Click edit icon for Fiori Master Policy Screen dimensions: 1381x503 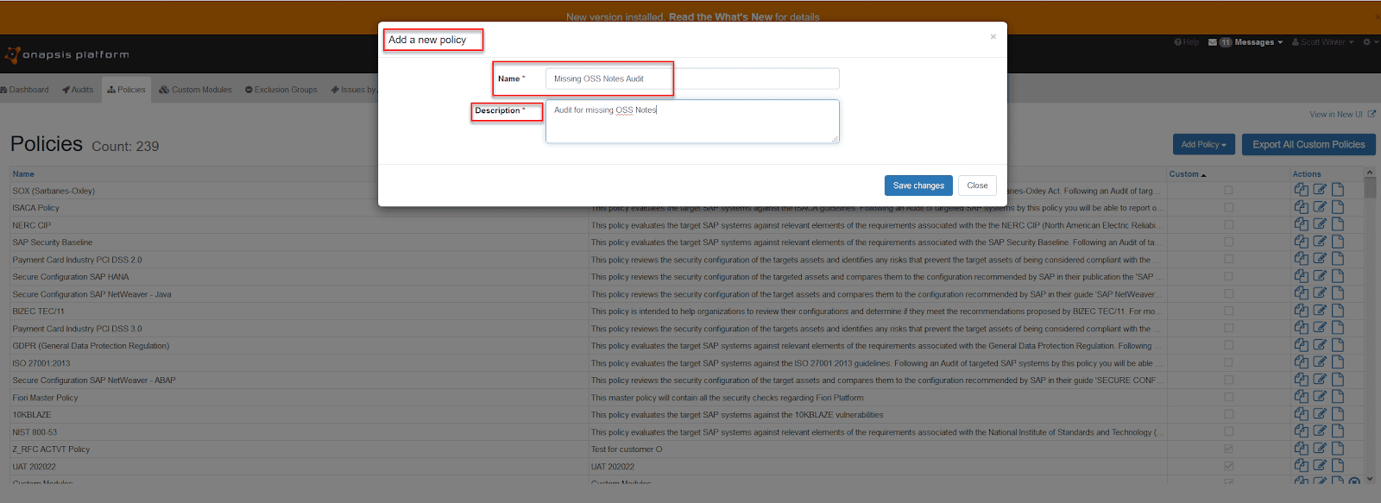point(1320,397)
